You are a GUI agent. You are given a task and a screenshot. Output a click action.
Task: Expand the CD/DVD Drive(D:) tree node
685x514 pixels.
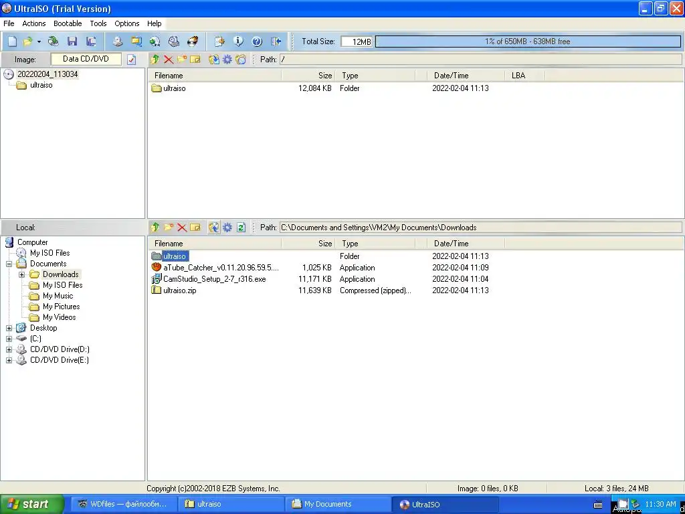(9, 349)
